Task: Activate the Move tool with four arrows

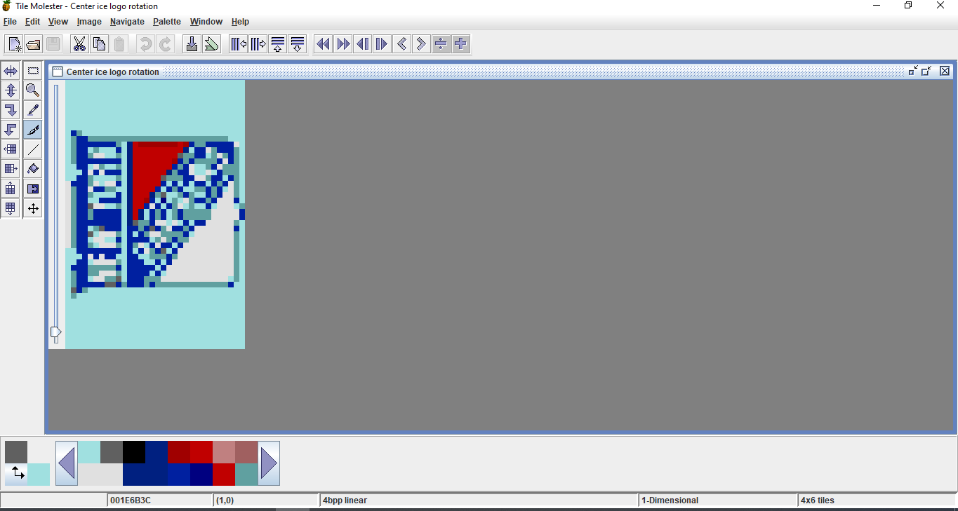Action: [x=33, y=208]
